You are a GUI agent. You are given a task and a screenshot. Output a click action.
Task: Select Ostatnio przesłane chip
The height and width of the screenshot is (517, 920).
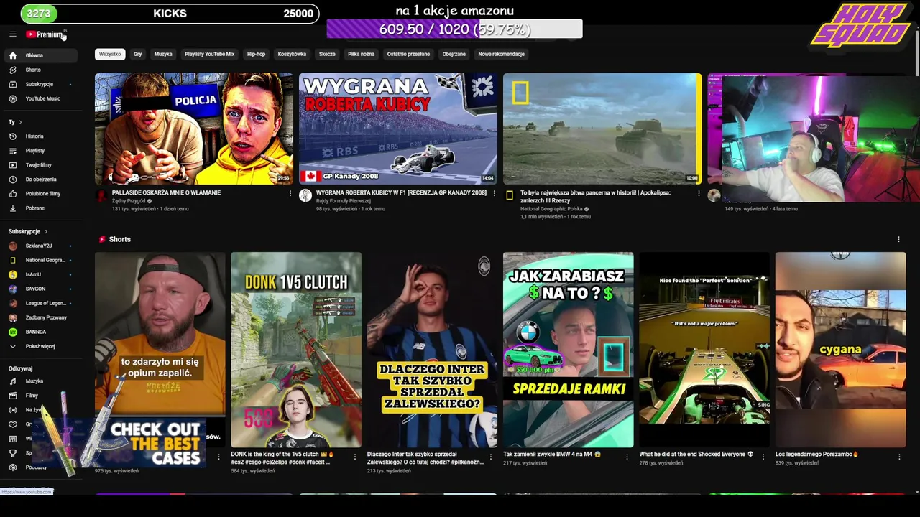[x=408, y=54]
